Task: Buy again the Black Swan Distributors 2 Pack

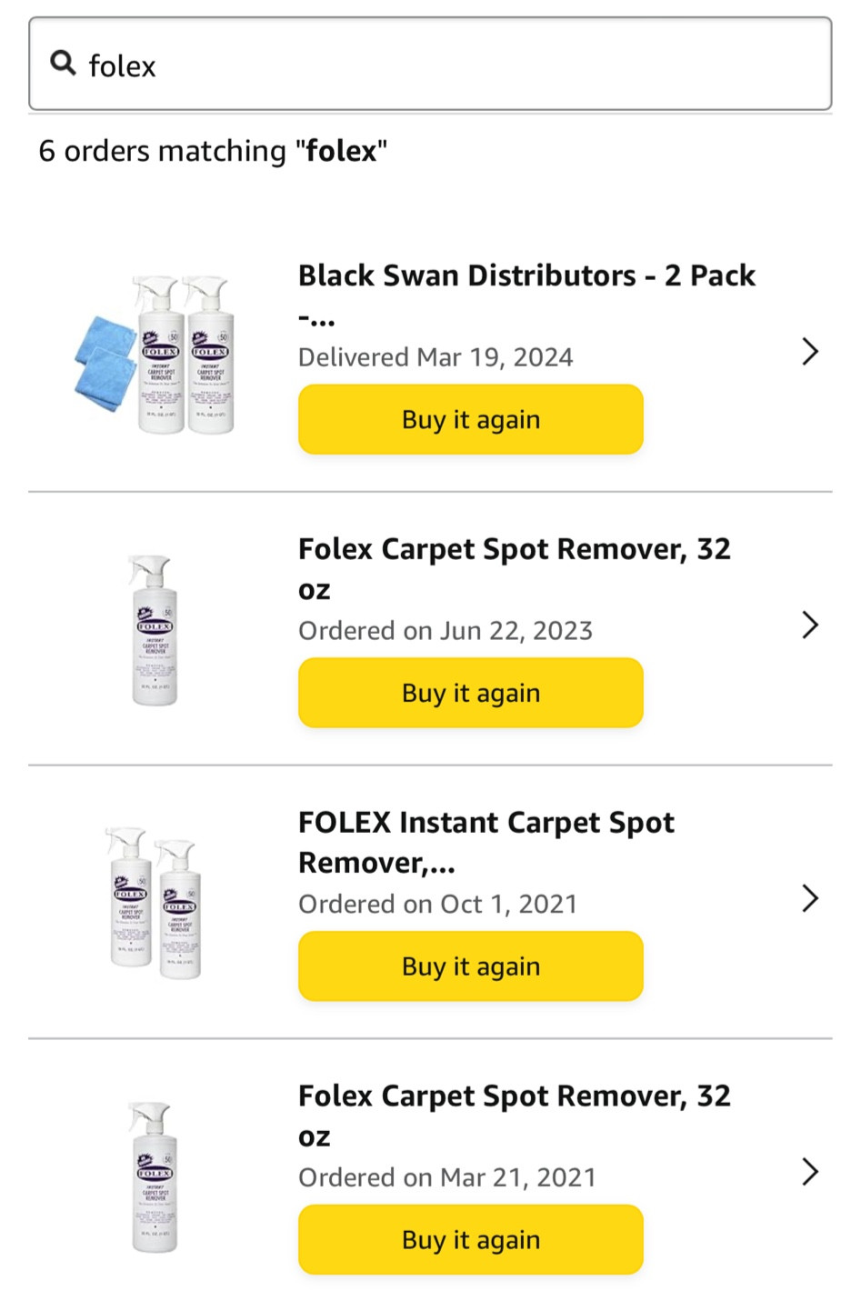Action: (x=470, y=420)
